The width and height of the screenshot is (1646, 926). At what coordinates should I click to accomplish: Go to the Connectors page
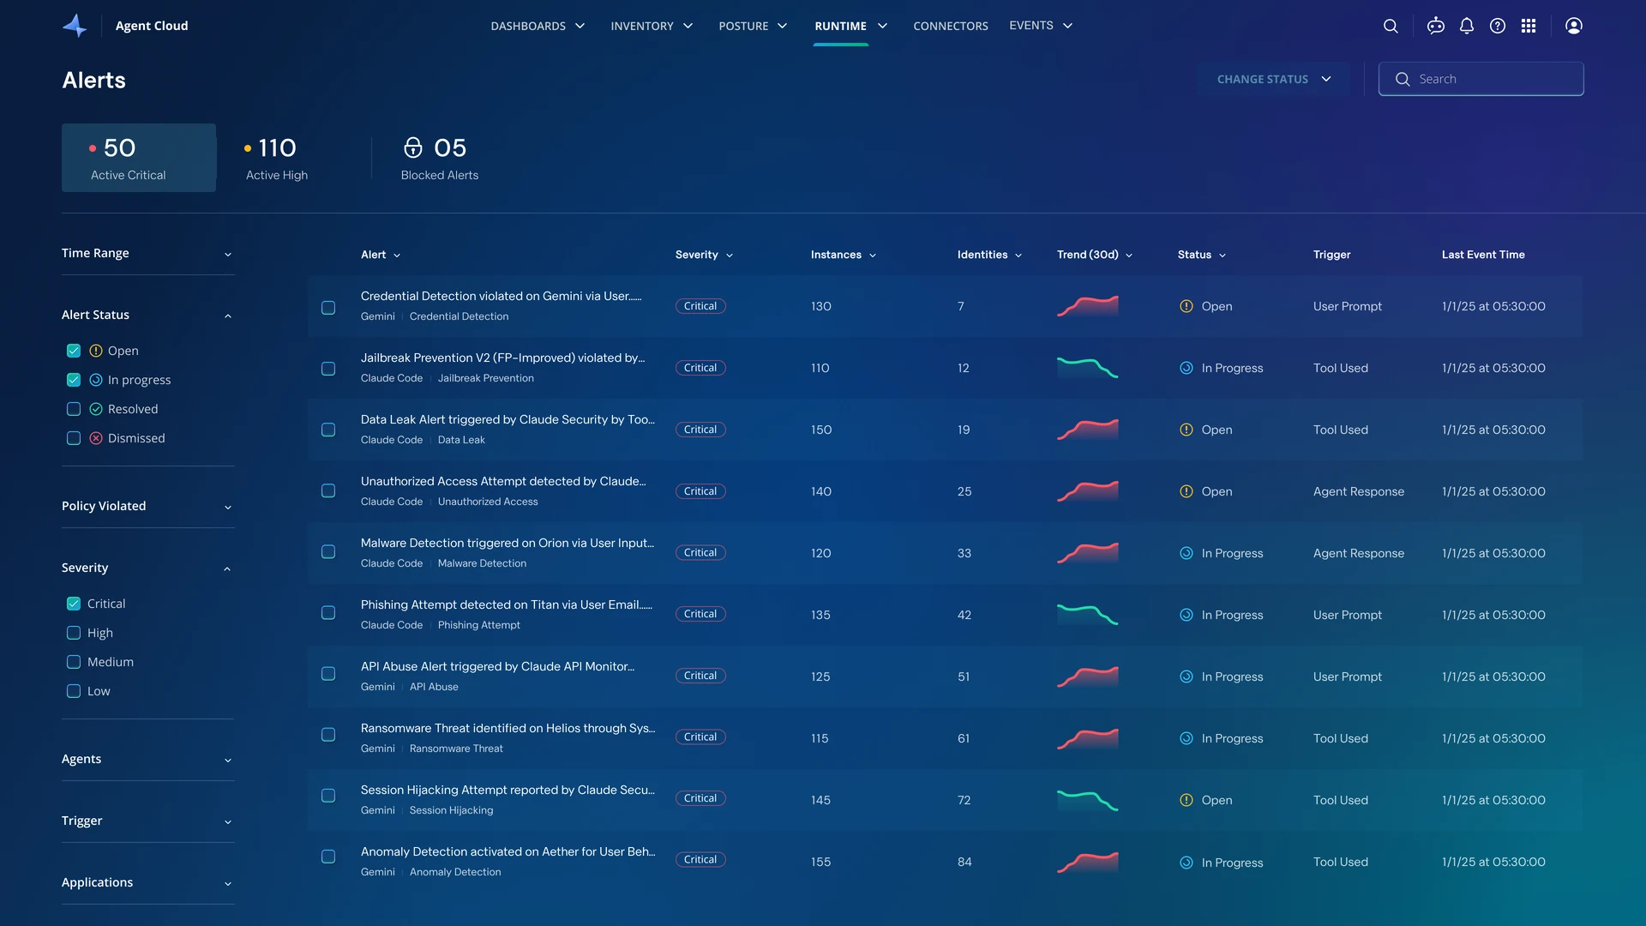951,26
